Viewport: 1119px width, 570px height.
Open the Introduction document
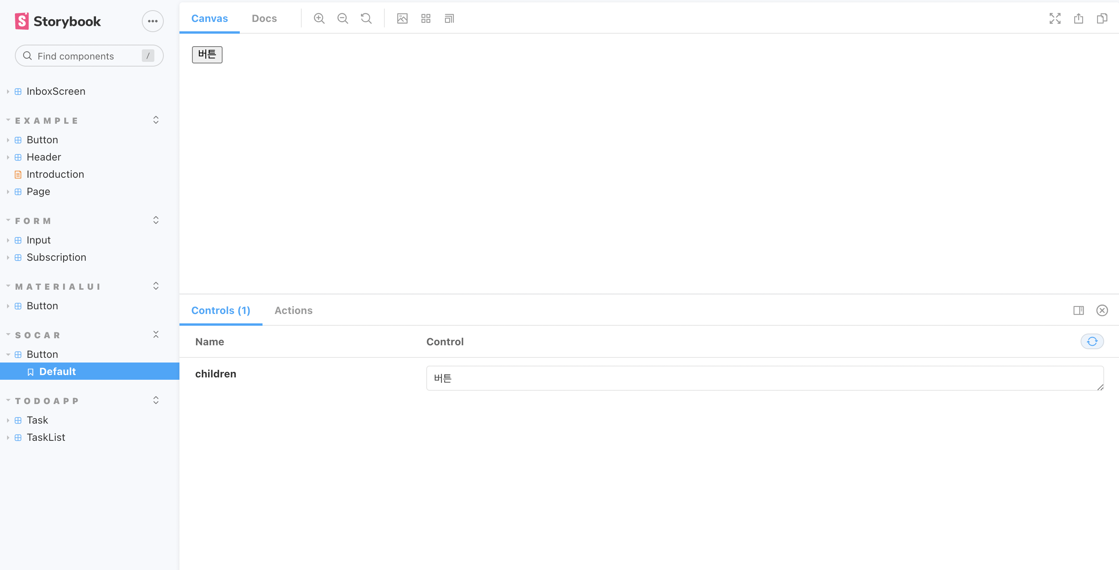pos(55,175)
